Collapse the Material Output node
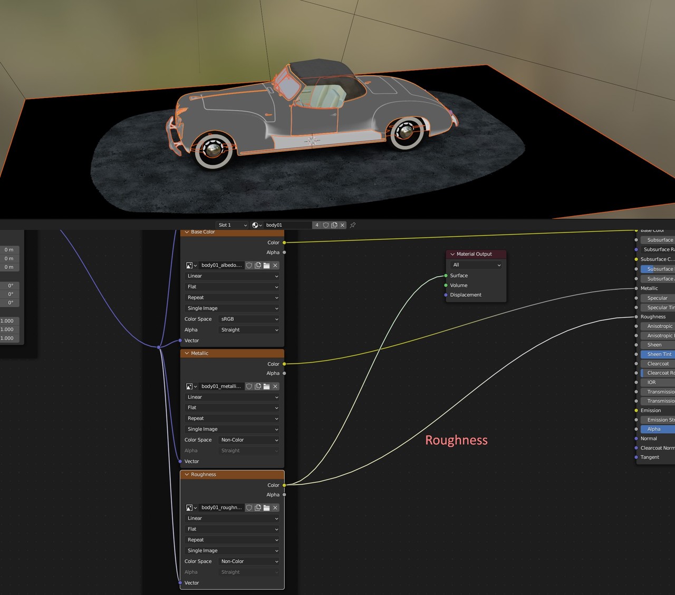 click(x=452, y=254)
